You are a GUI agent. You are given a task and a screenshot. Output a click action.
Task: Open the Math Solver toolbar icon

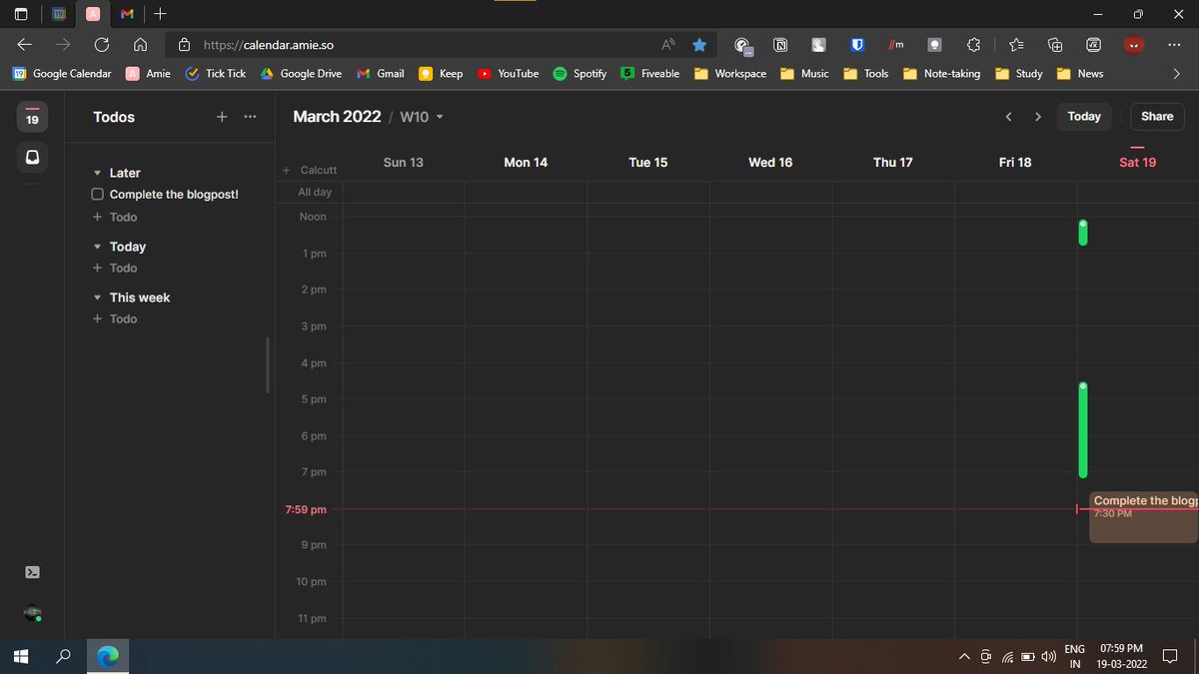coord(1093,45)
